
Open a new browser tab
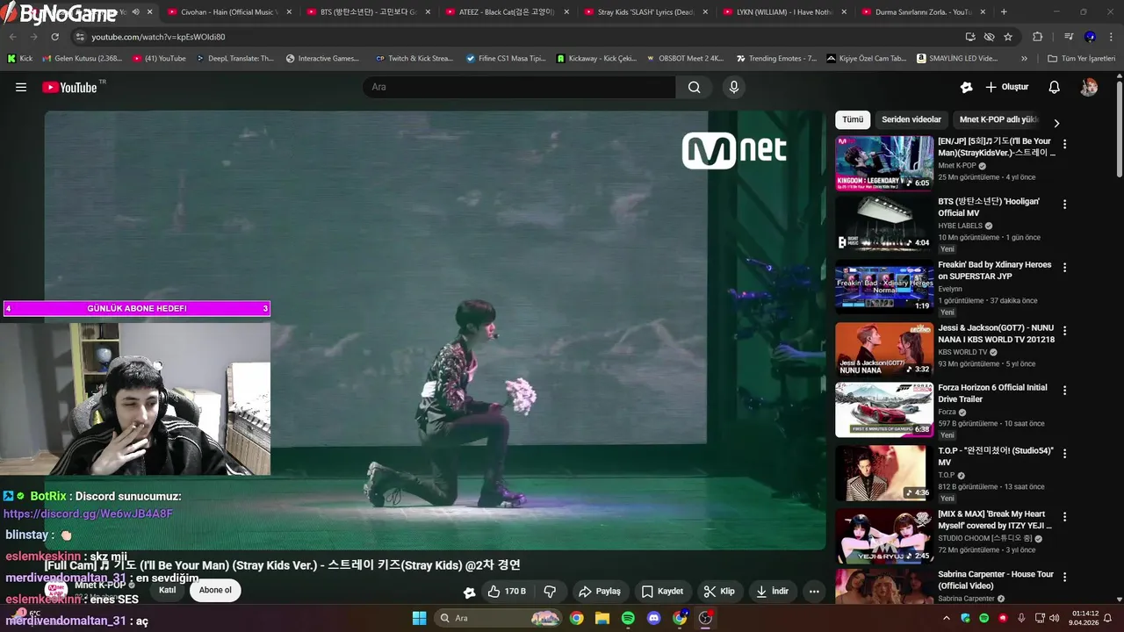[1004, 12]
